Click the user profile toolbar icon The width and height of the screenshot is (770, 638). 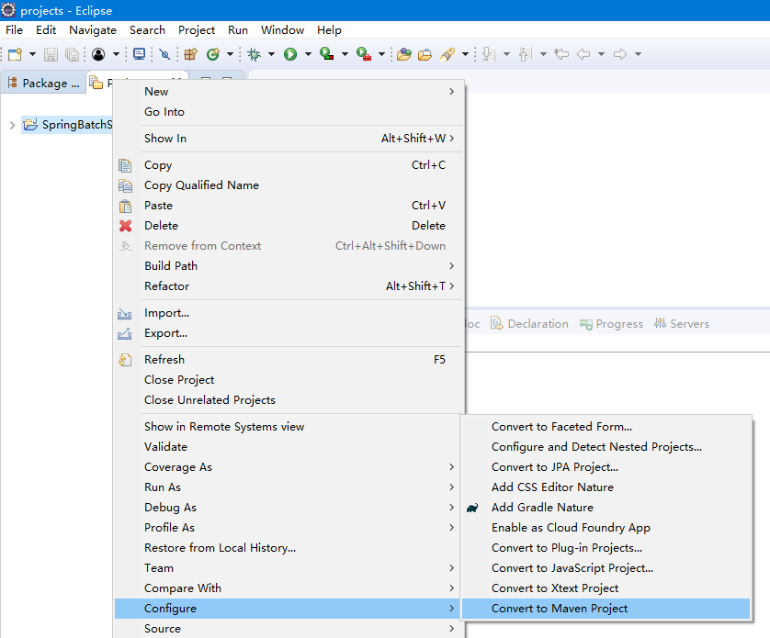coord(98,54)
